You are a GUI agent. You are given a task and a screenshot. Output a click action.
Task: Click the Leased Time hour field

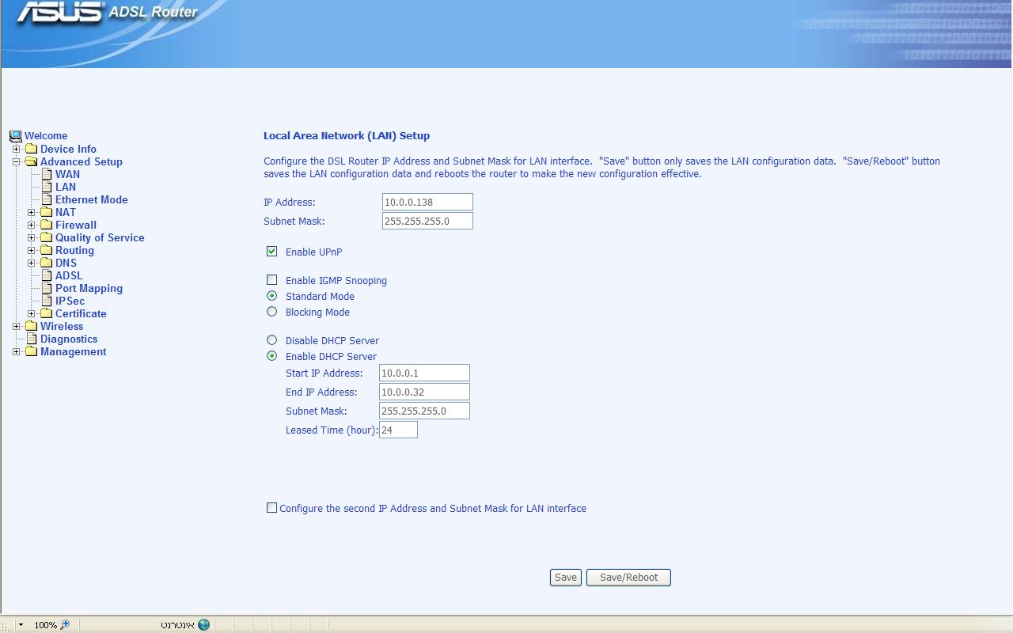pyautogui.click(x=398, y=430)
